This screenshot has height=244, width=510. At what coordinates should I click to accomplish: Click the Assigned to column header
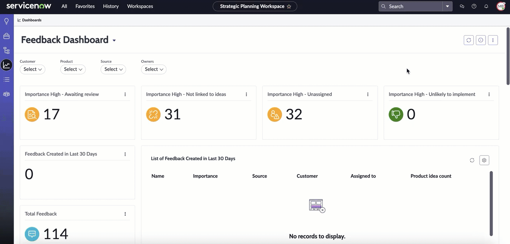click(x=363, y=176)
